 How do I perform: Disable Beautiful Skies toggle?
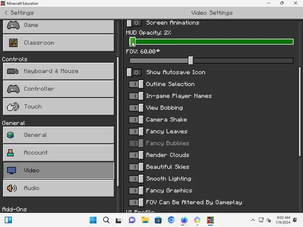(136, 167)
